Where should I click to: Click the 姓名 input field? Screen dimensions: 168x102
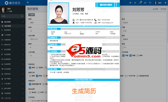click(143, 23)
